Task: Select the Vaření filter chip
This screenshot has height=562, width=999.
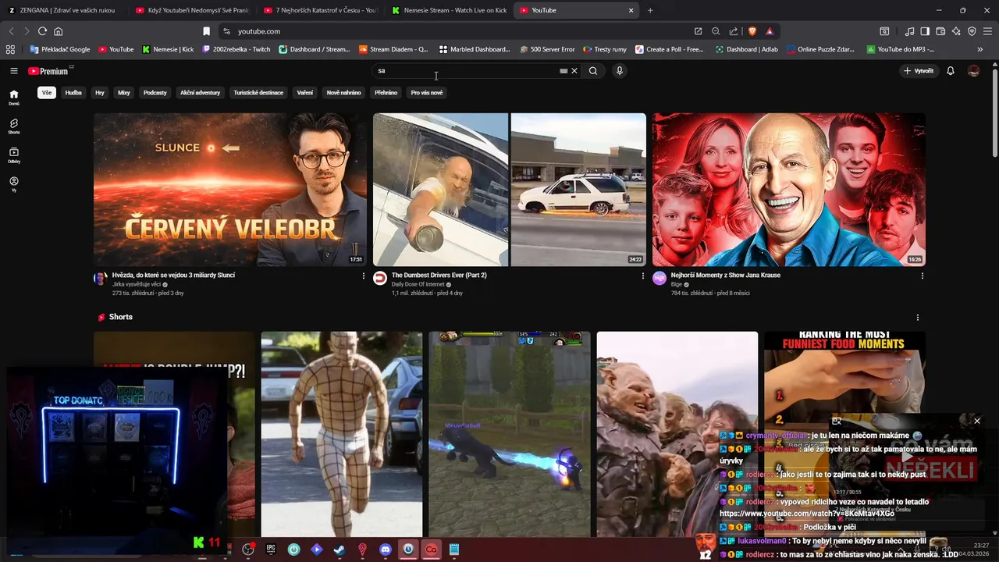Action: (x=305, y=93)
